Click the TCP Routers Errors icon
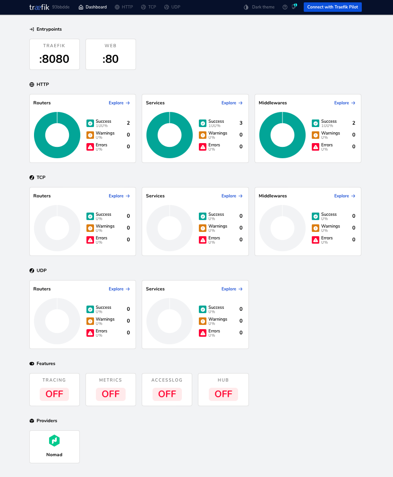 (x=90, y=240)
